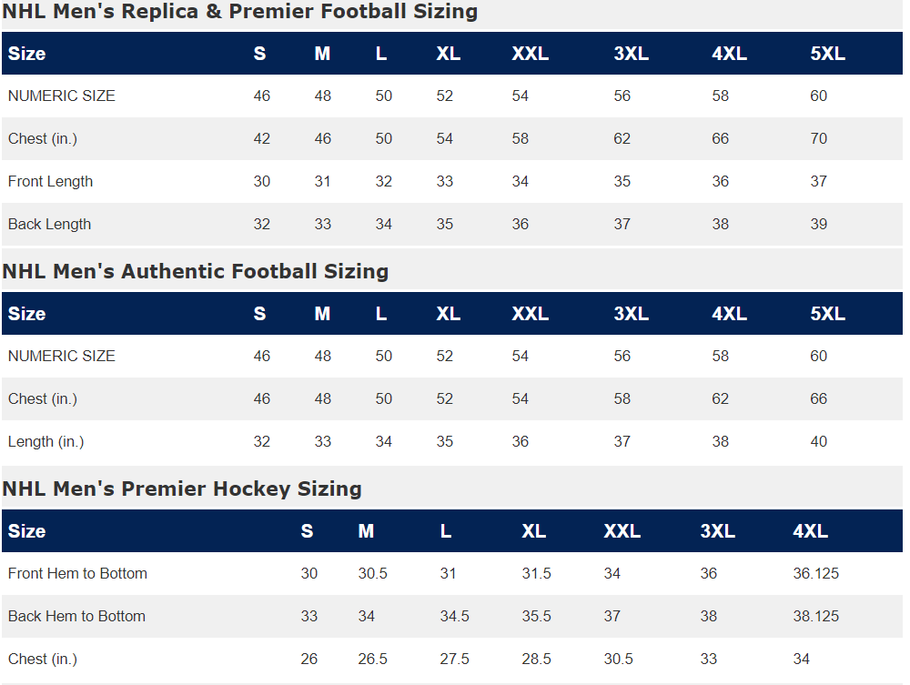Click the Length (in.) row label

click(x=45, y=442)
